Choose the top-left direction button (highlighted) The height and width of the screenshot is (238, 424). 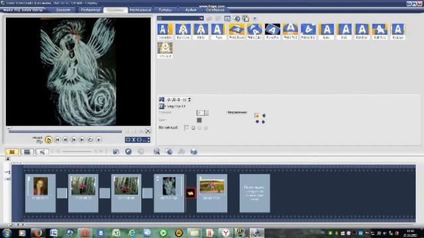point(257,116)
